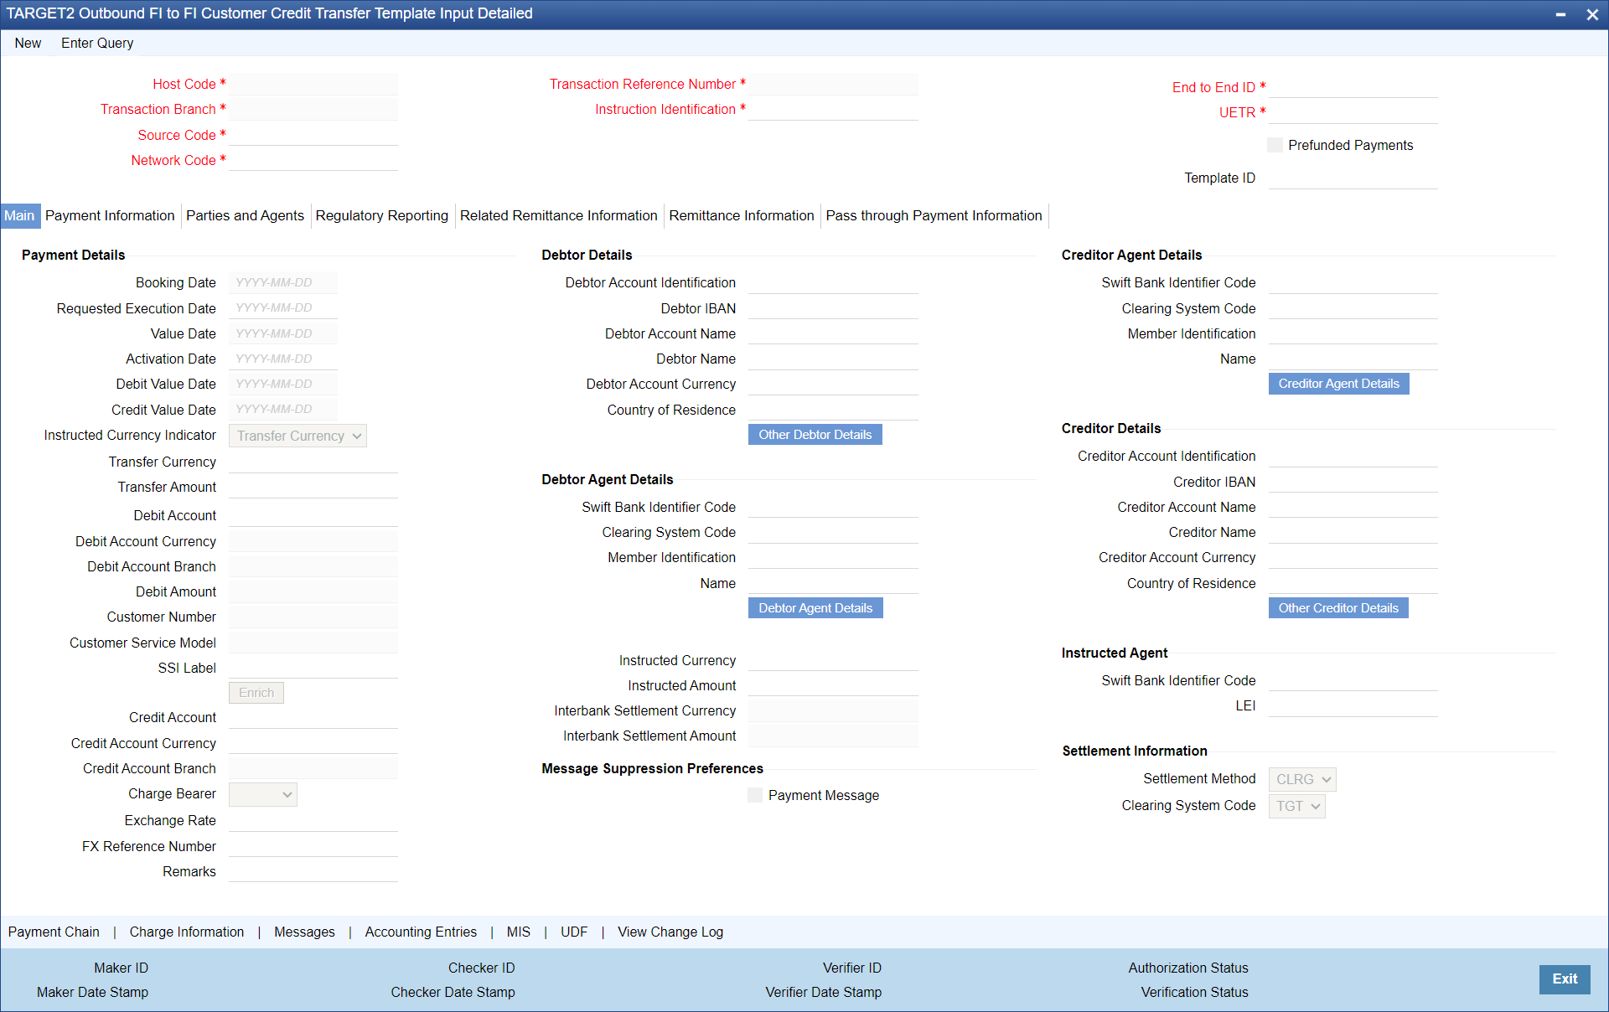Click the End to End ID field

tap(1353, 87)
